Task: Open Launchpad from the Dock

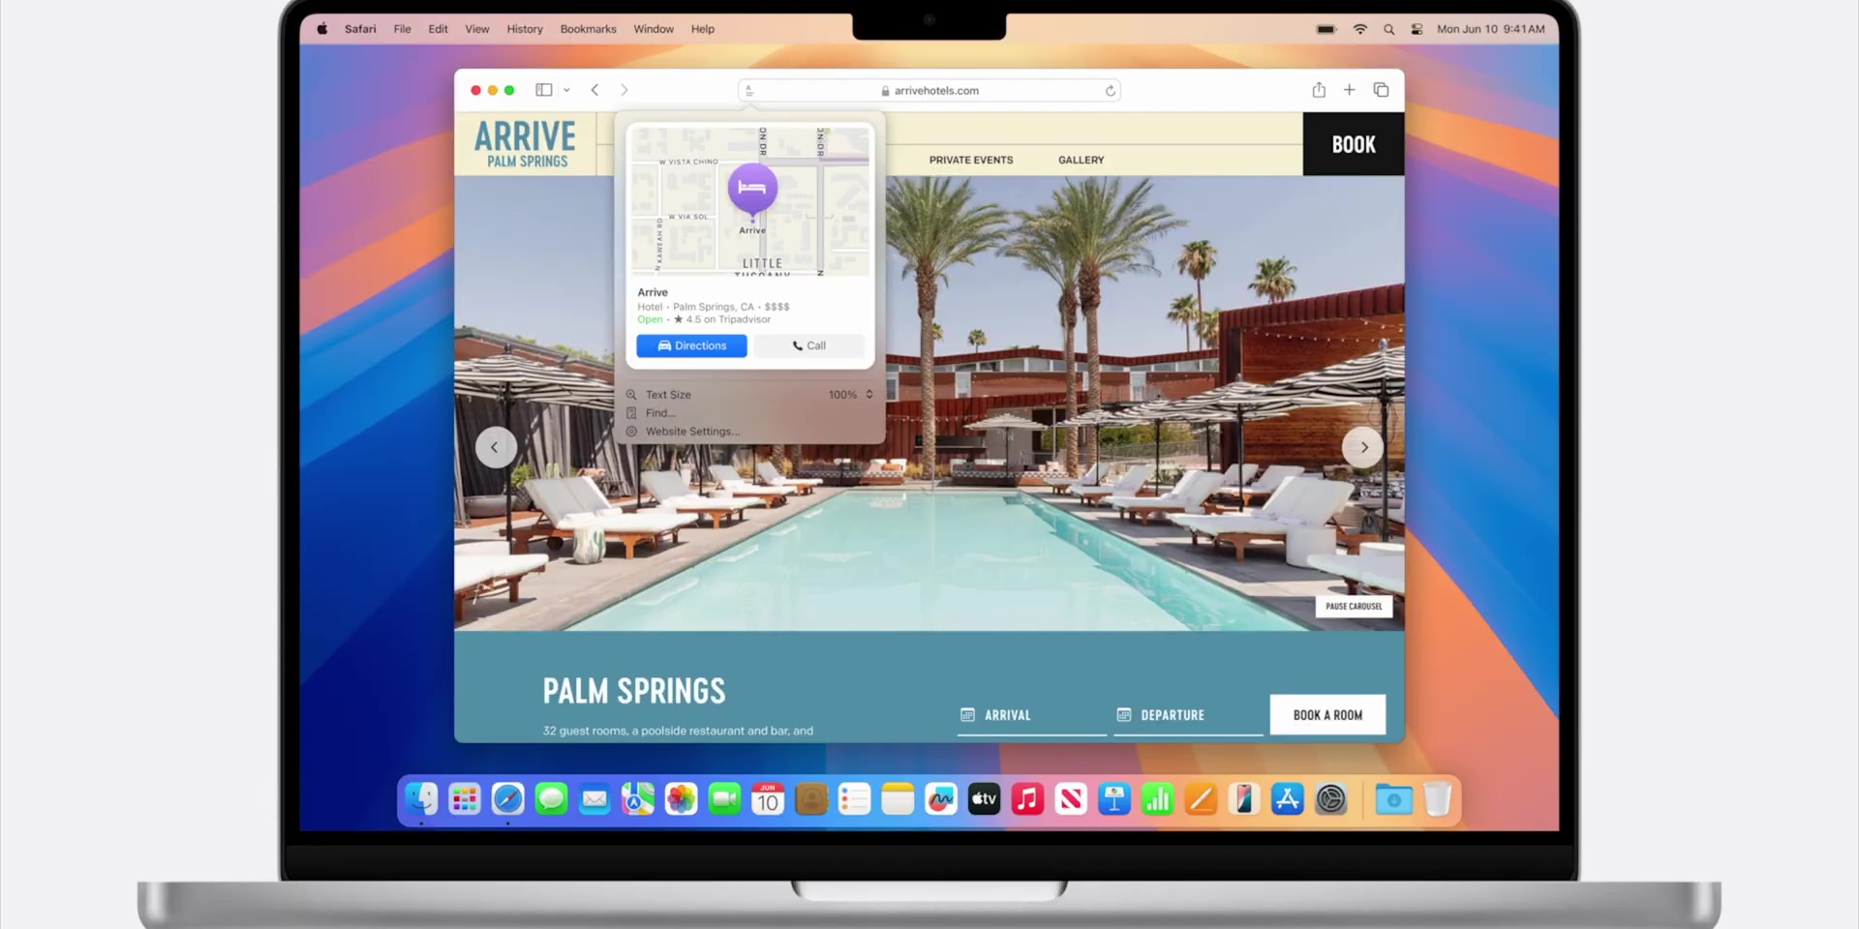Action: [x=465, y=799]
